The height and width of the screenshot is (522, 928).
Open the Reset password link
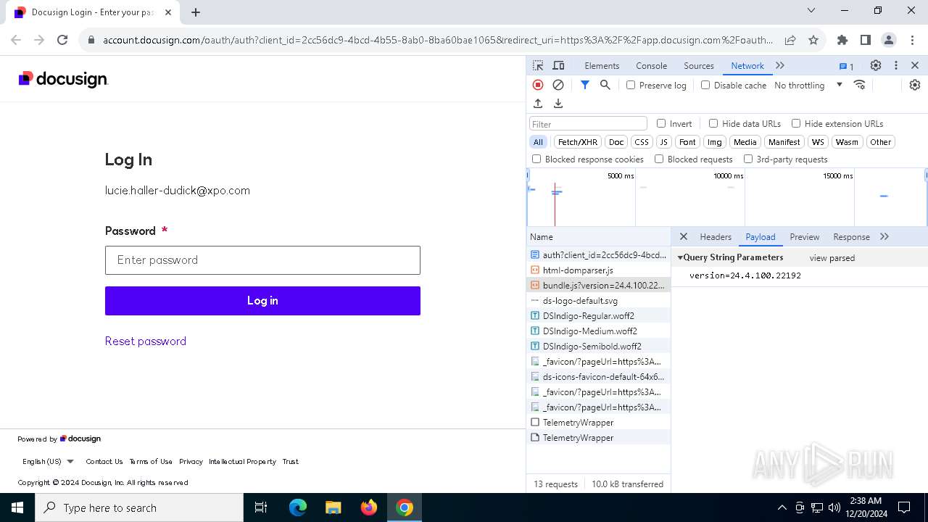(146, 341)
